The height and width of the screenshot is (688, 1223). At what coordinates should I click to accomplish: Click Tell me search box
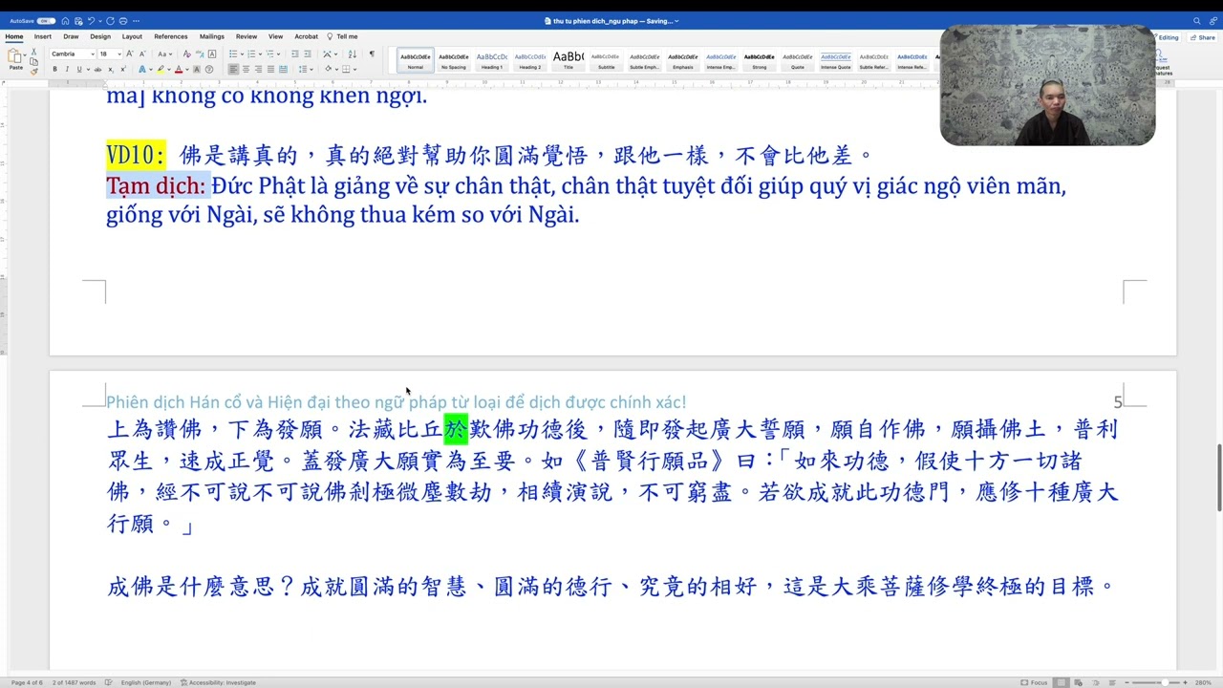342,36
